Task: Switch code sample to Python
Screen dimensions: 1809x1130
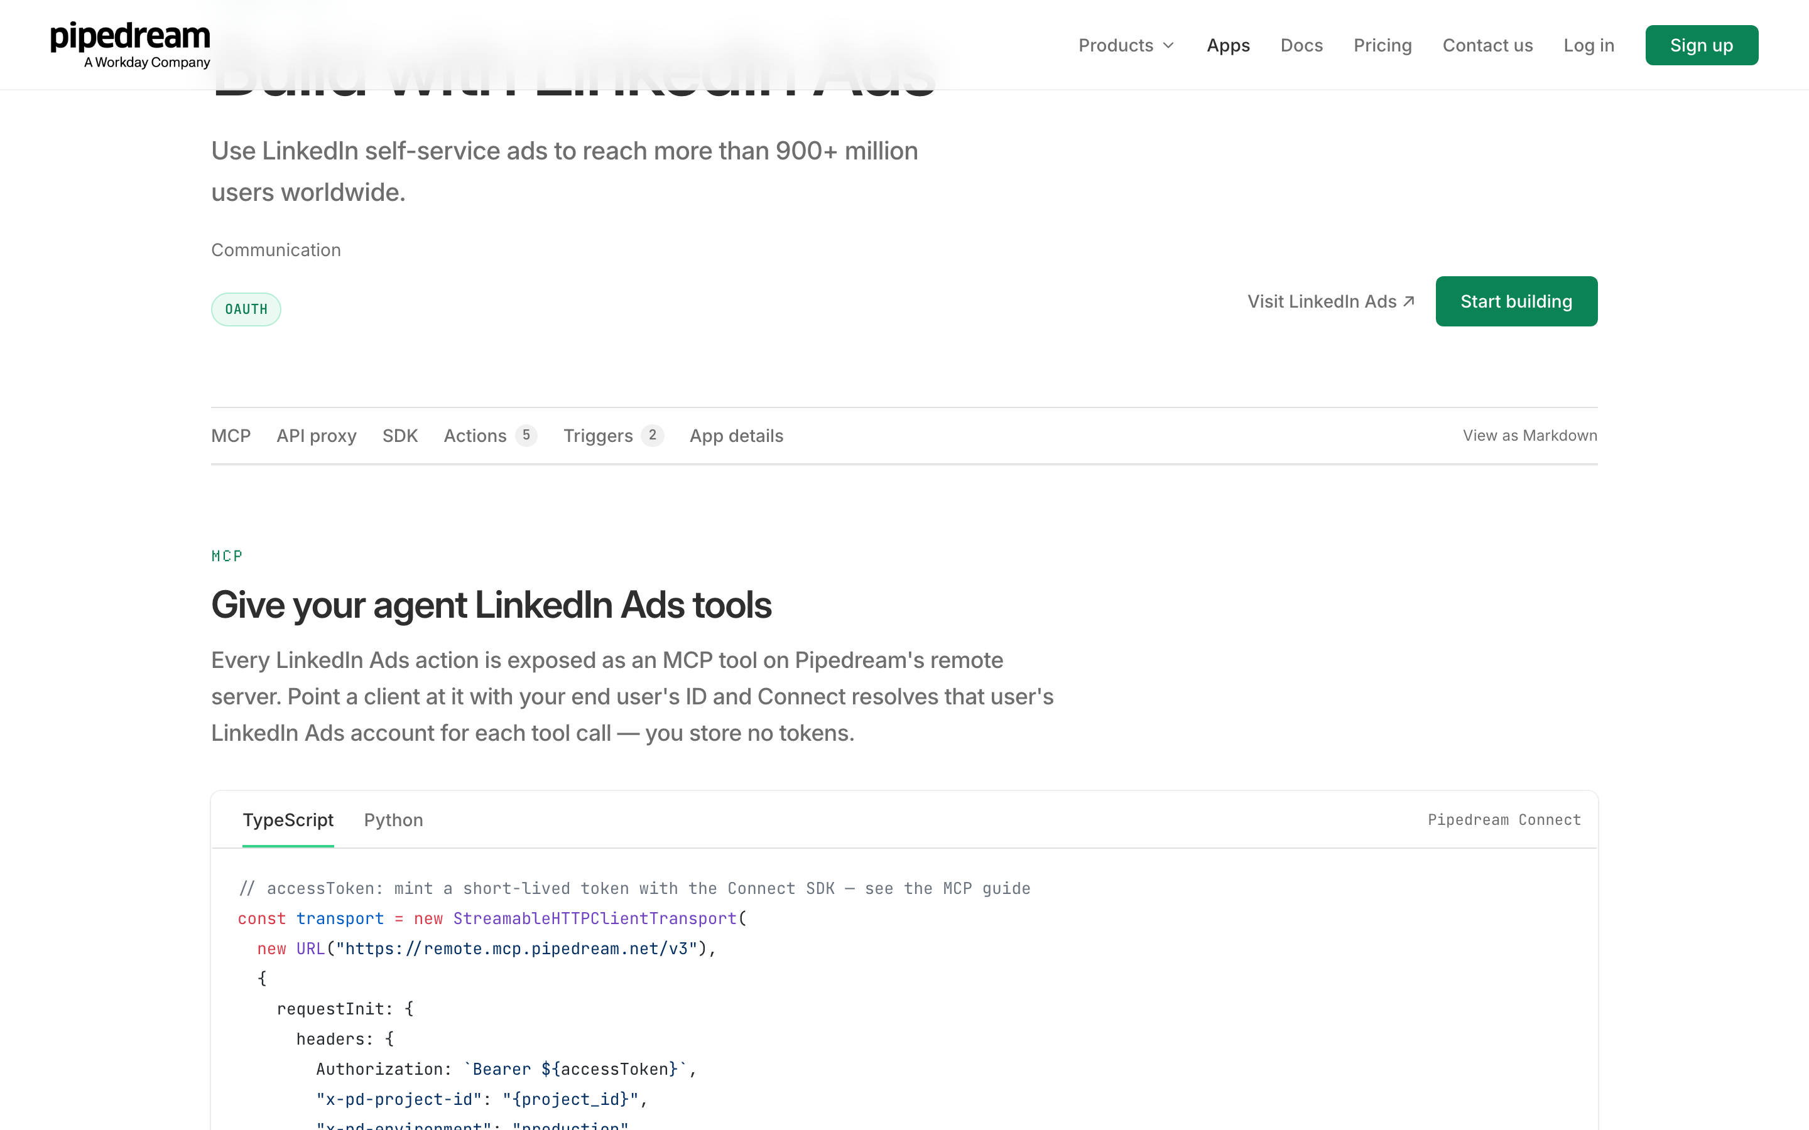Action: coord(393,820)
